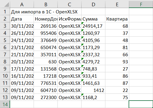Select column C header
The image size is (153, 108).
(69, 4)
